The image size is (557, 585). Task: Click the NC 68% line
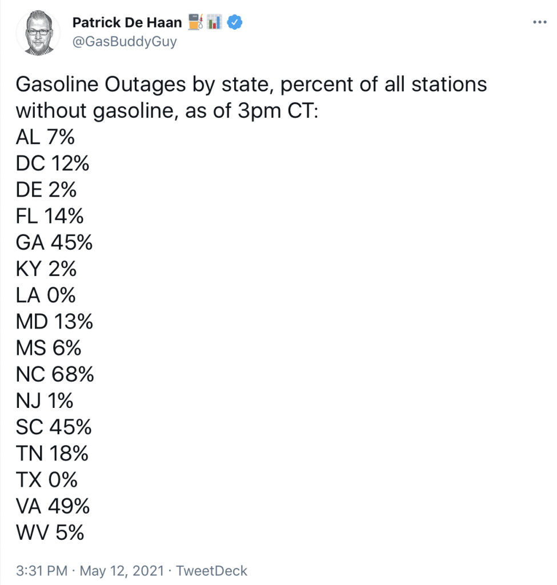[55, 374]
